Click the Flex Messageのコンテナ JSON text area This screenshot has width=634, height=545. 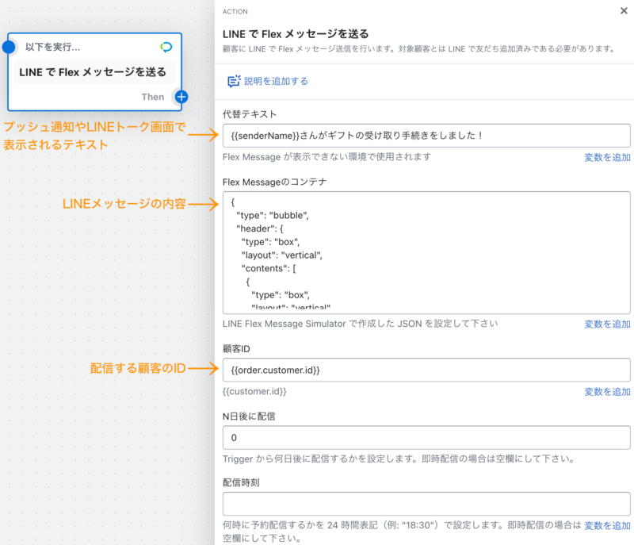click(x=426, y=252)
